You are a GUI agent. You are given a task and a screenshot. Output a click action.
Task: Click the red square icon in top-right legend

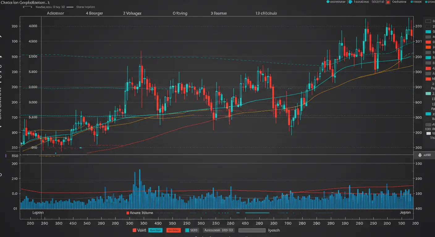pos(387,2)
